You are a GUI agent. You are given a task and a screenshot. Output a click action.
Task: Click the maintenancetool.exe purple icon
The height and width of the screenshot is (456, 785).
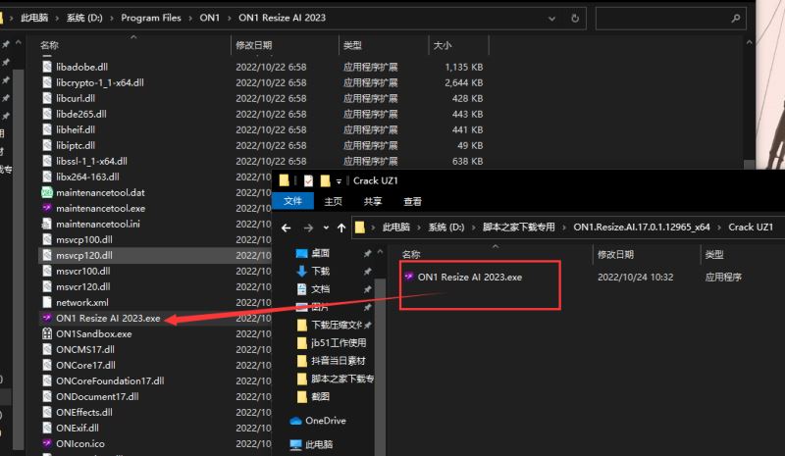click(47, 208)
